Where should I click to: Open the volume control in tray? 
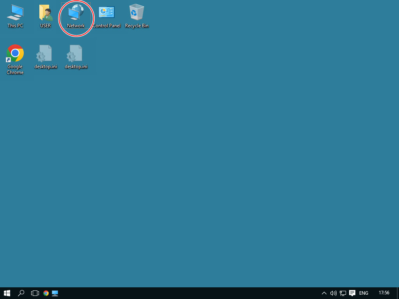[333, 293]
